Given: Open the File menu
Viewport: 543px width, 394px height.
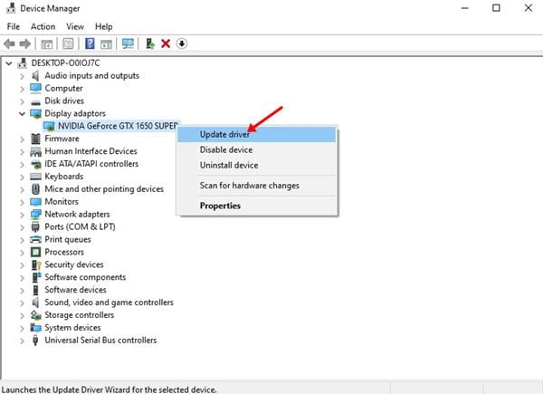Looking at the screenshot, I should pos(14,26).
